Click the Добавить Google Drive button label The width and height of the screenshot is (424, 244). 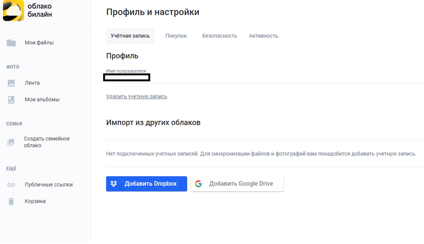(241, 184)
